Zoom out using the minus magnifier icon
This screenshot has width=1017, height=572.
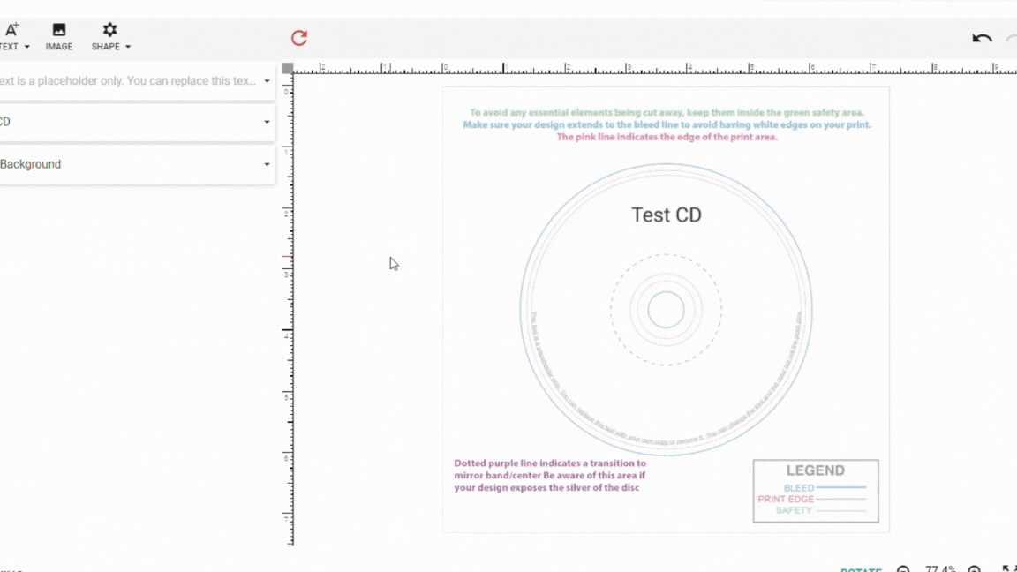[x=903, y=569]
